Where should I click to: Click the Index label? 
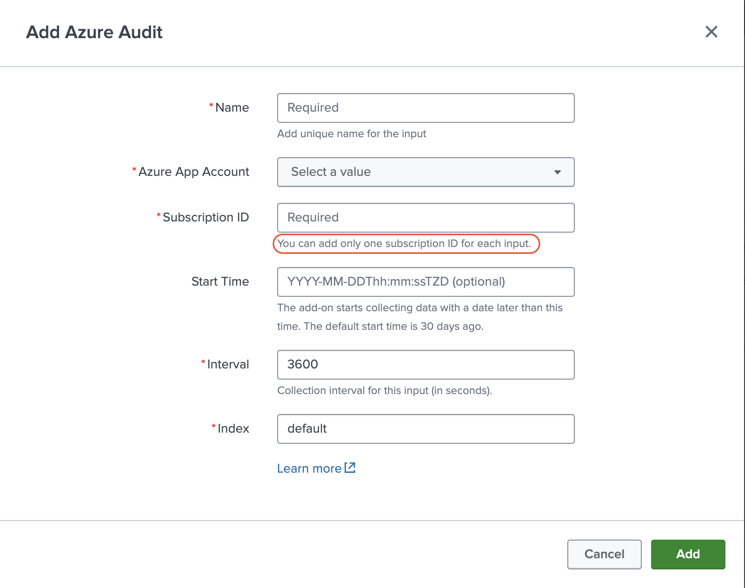pyautogui.click(x=233, y=429)
